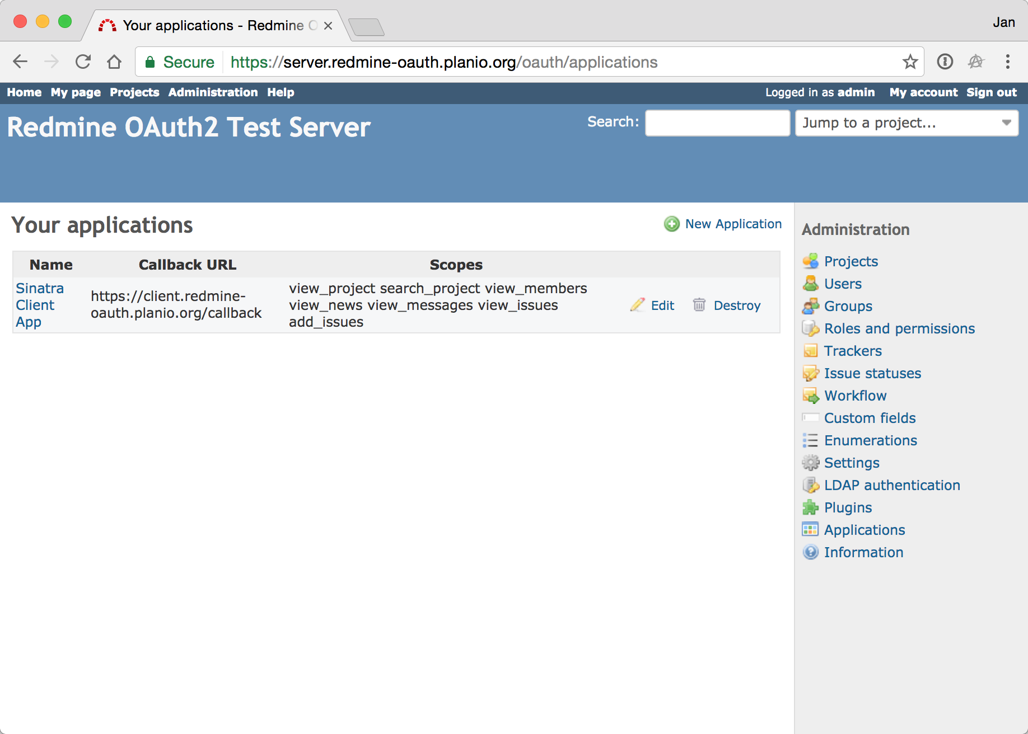The image size is (1028, 734).
Task: Open Roles and permissions link text
Action: click(x=899, y=328)
